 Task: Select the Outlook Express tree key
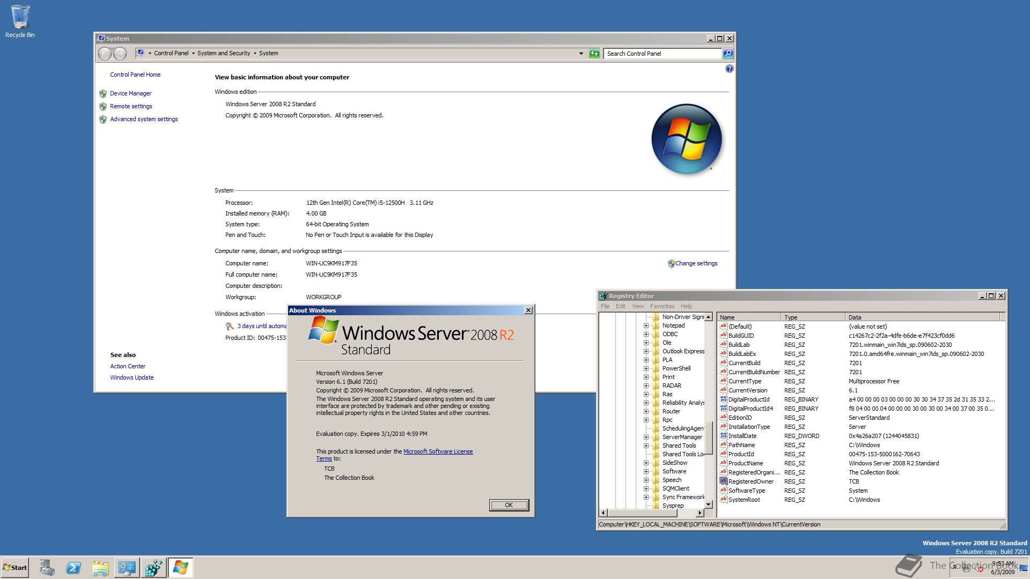[683, 351]
